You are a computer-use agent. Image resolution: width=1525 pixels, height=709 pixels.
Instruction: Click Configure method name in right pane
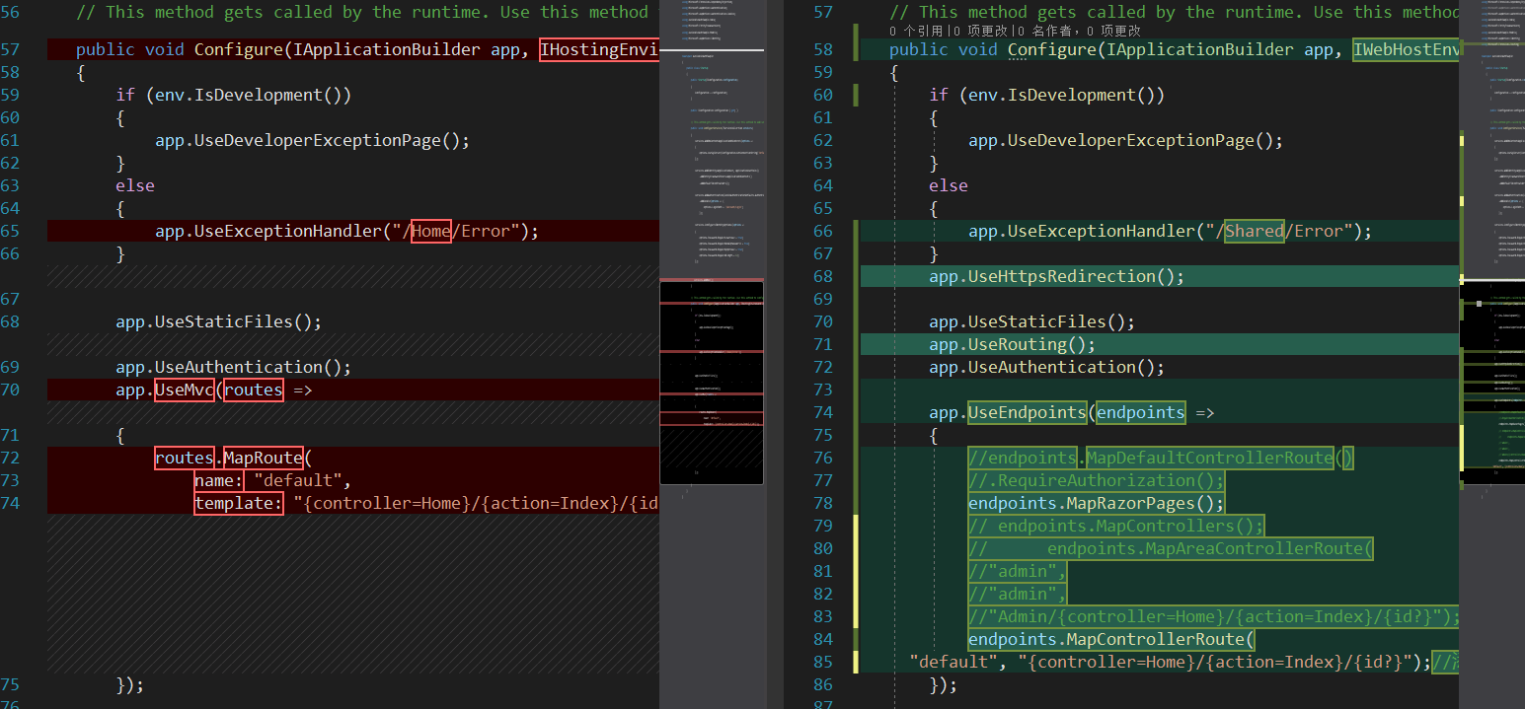(1052, 49)
